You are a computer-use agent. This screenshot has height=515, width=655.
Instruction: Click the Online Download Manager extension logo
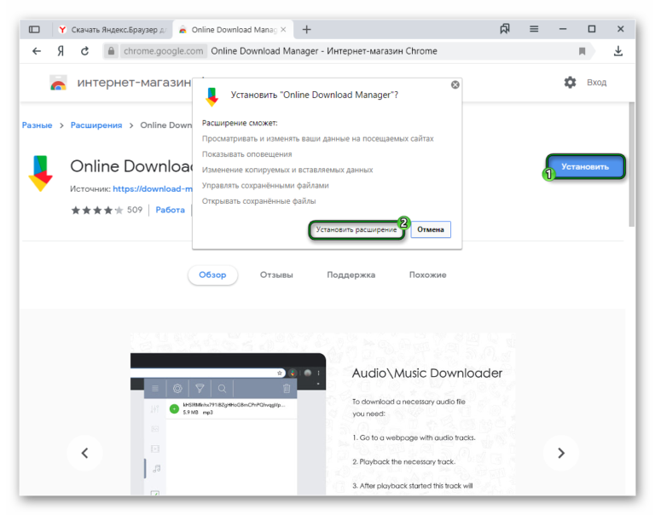tap(41, 173)
